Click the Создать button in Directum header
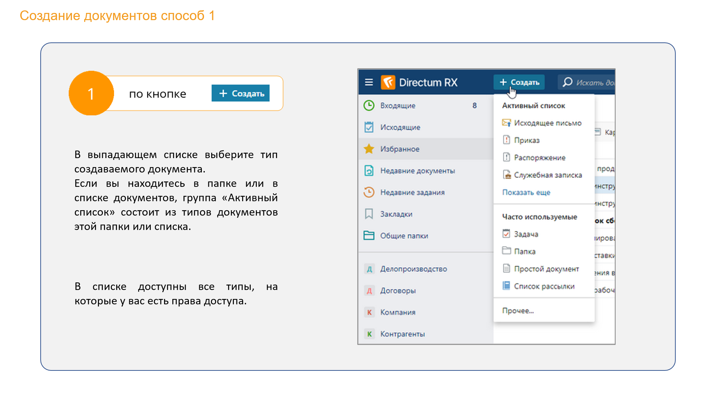The image size is (716, 401). tap(519, 82)
